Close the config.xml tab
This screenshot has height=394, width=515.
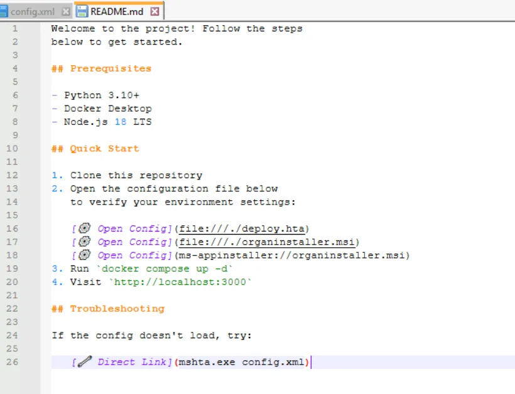click(x=66, y=12)
